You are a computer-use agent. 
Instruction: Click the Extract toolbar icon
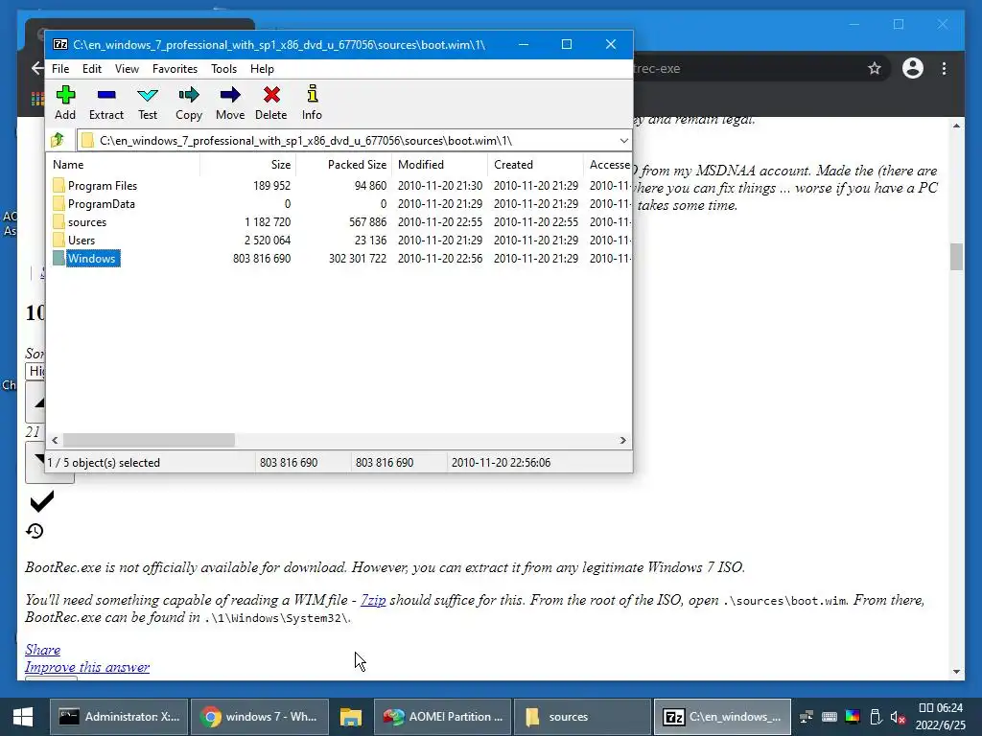tap(106, 95)
